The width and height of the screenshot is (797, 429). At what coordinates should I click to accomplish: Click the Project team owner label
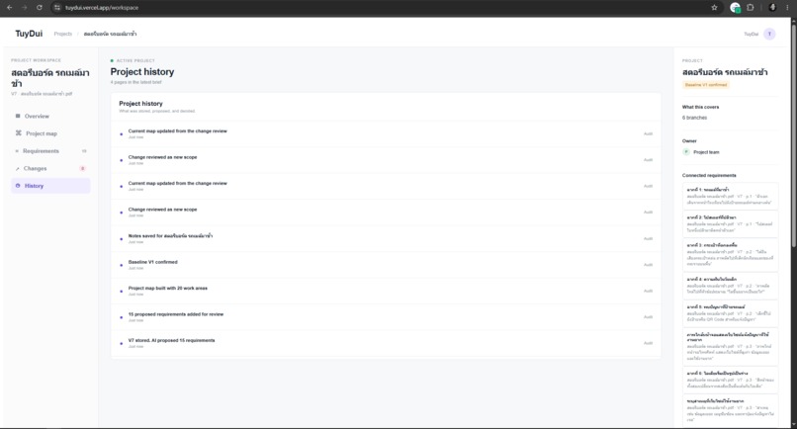coord(706,152)
